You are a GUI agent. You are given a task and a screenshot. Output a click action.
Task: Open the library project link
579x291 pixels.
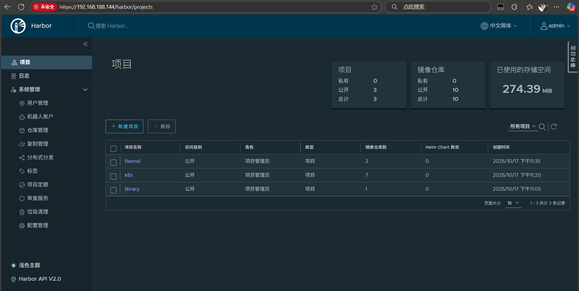click(x=132, y=189)
